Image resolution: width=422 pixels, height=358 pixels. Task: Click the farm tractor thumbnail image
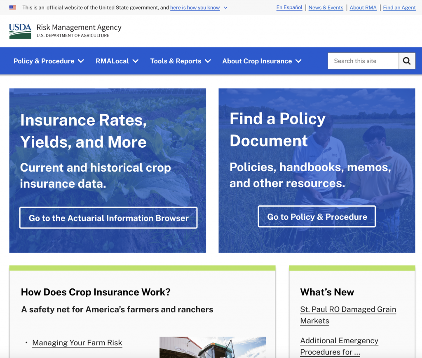(212, 347)
